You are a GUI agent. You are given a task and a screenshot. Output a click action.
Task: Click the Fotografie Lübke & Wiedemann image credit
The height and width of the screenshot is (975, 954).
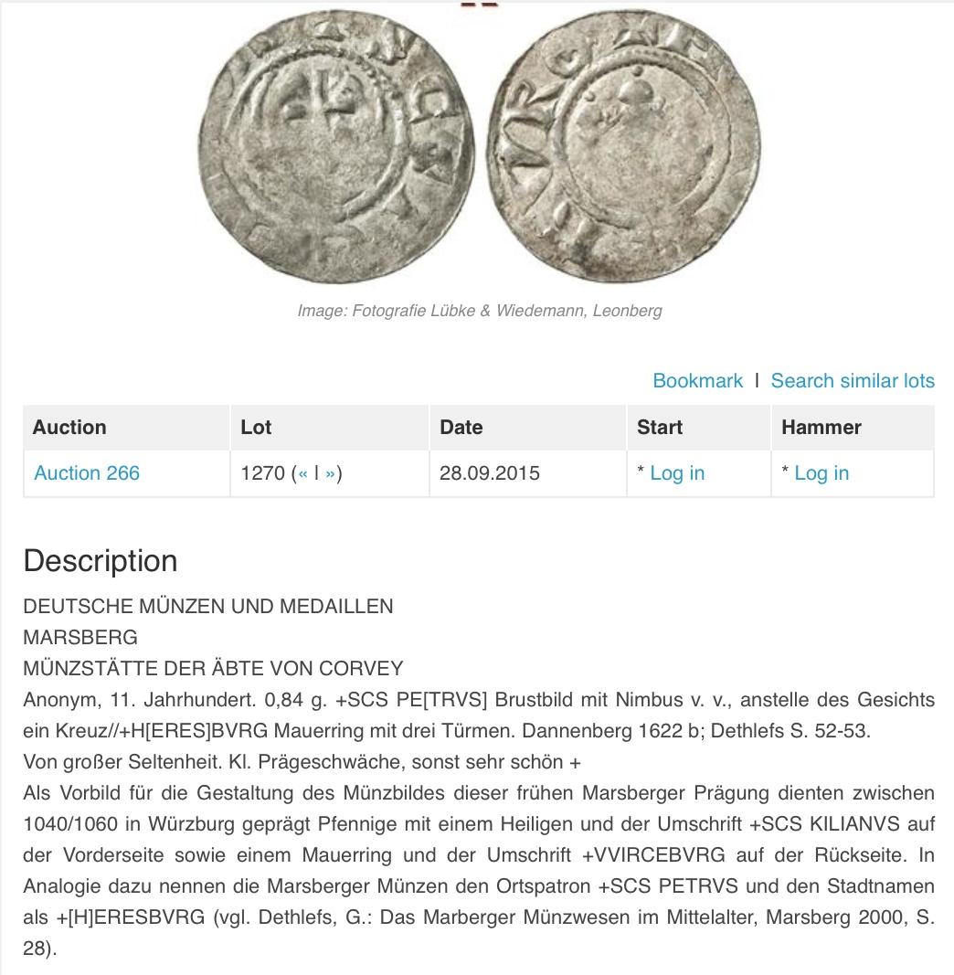pyautogui.click(x=480, y=311)
